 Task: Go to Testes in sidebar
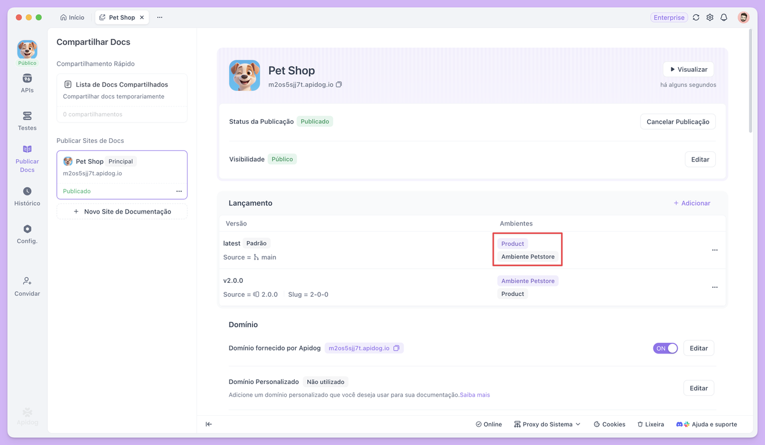pos(27,121)
